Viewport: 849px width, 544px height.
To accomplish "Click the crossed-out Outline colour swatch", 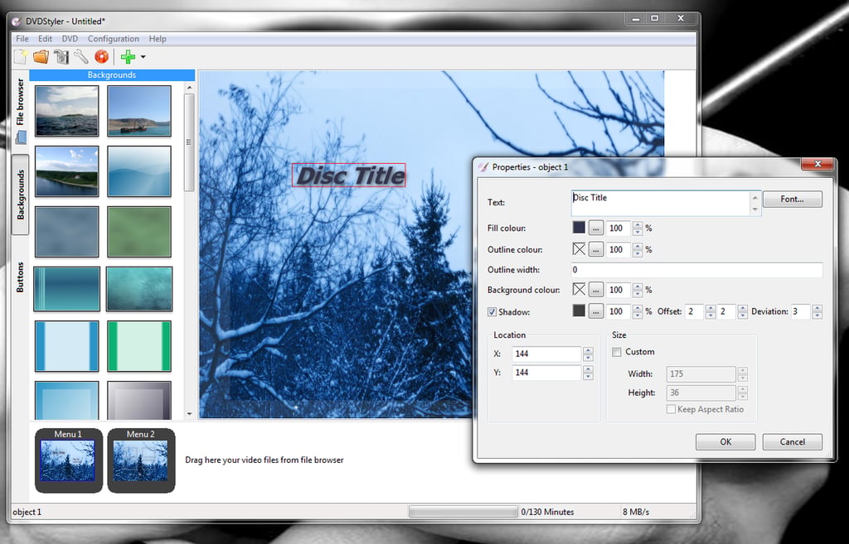I will (579, 249).
